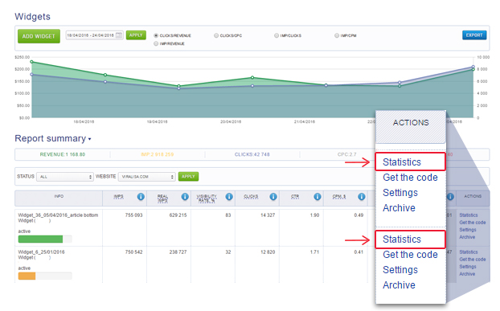Open info icon next to VISIBILITY RATE %
500x311 pixels.
229,197
